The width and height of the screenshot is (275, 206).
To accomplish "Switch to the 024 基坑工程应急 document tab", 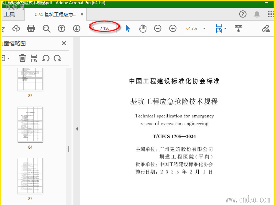I will 55,14.
